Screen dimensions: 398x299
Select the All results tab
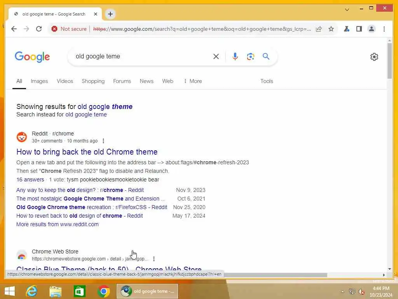pos(19,81)
